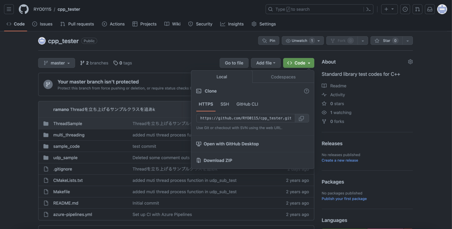Open the Issues repository tab
The height and width of the screenshot is (229, 452).
coord(42,24)
